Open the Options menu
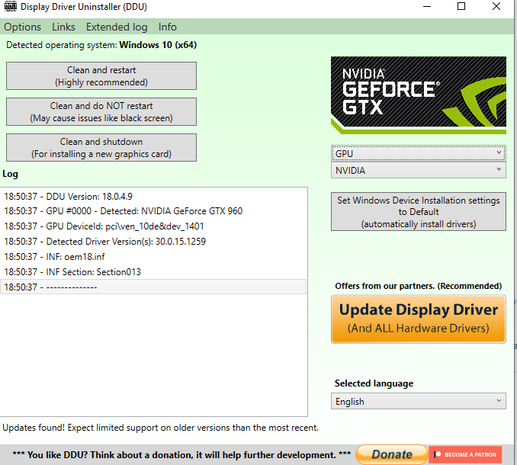 pos(22,27)
